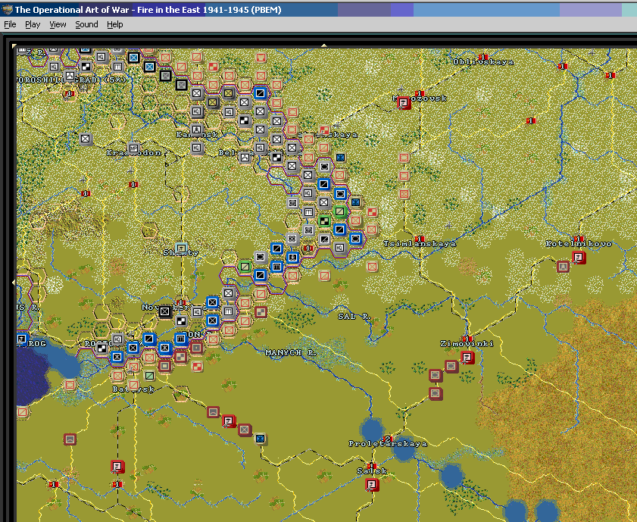Click the Oblivskaya town label
Image resolution: width=637 pixels, height=522 pixels.
[x=483, y=62]
